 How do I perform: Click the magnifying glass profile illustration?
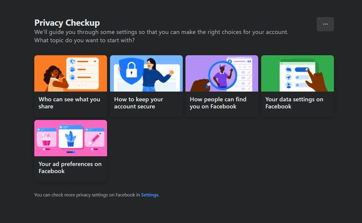pos(222,74)
